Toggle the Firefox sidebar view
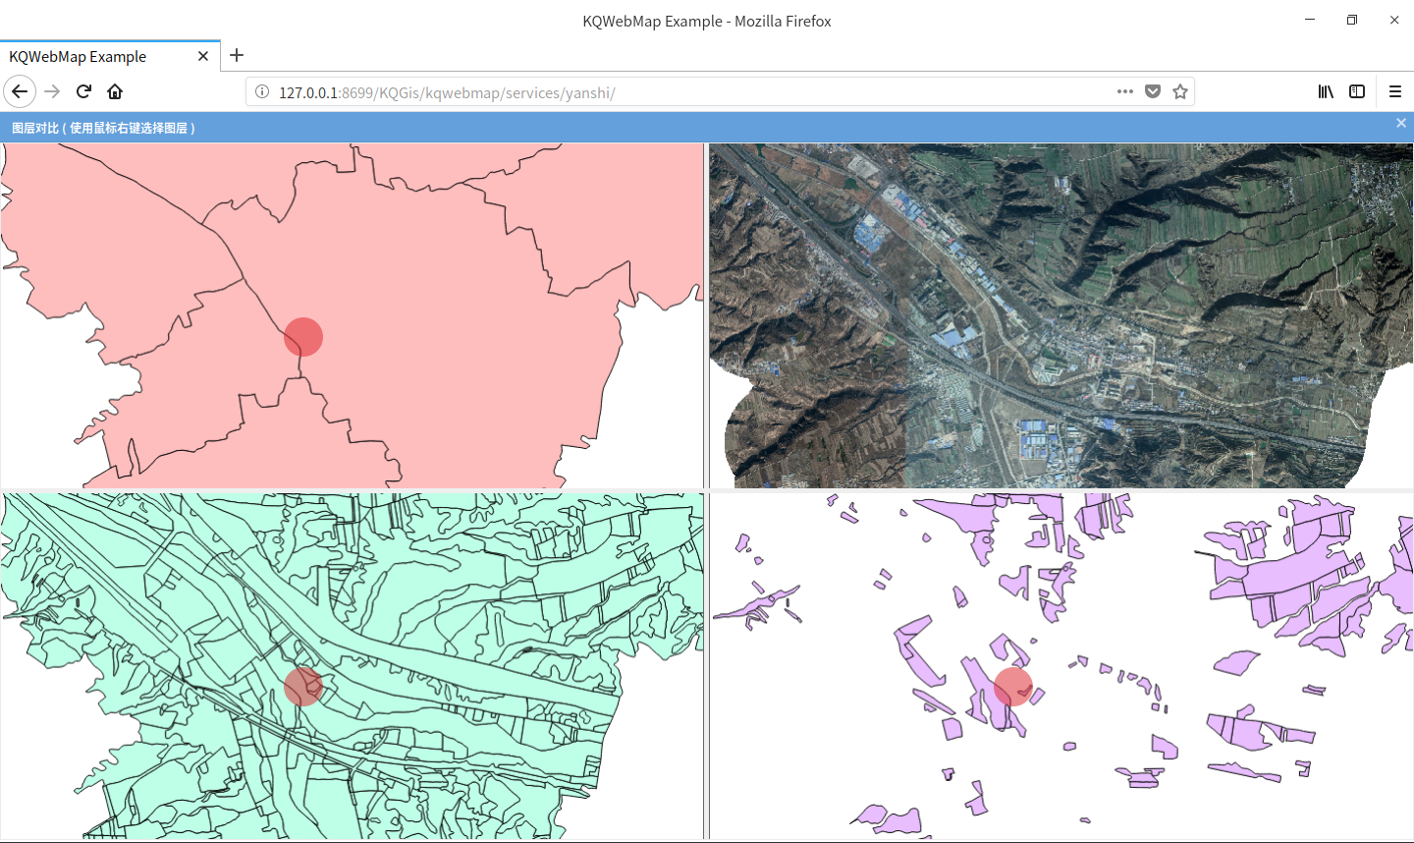Screen dimensions: 1414x843 (x=1357, y=91)
